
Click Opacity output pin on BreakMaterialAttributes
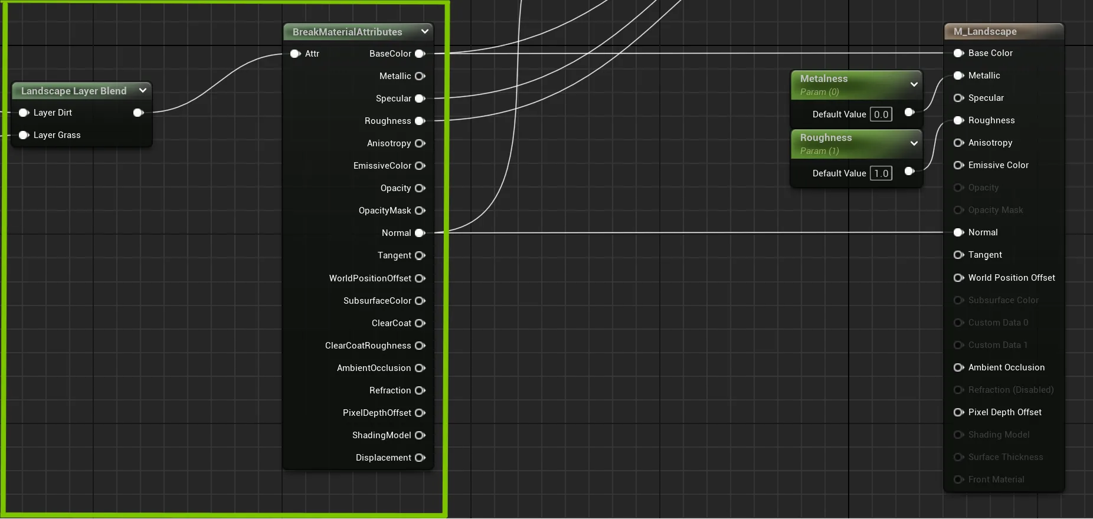420,188
